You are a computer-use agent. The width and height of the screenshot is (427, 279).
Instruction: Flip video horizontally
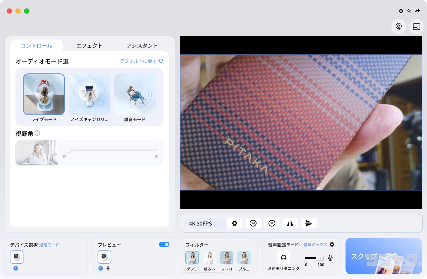290,223
